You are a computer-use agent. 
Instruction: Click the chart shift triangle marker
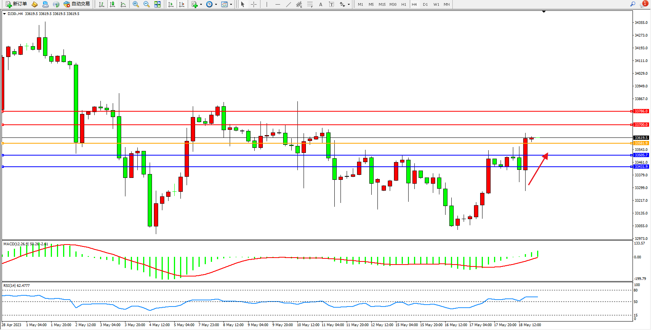[544, 12]
